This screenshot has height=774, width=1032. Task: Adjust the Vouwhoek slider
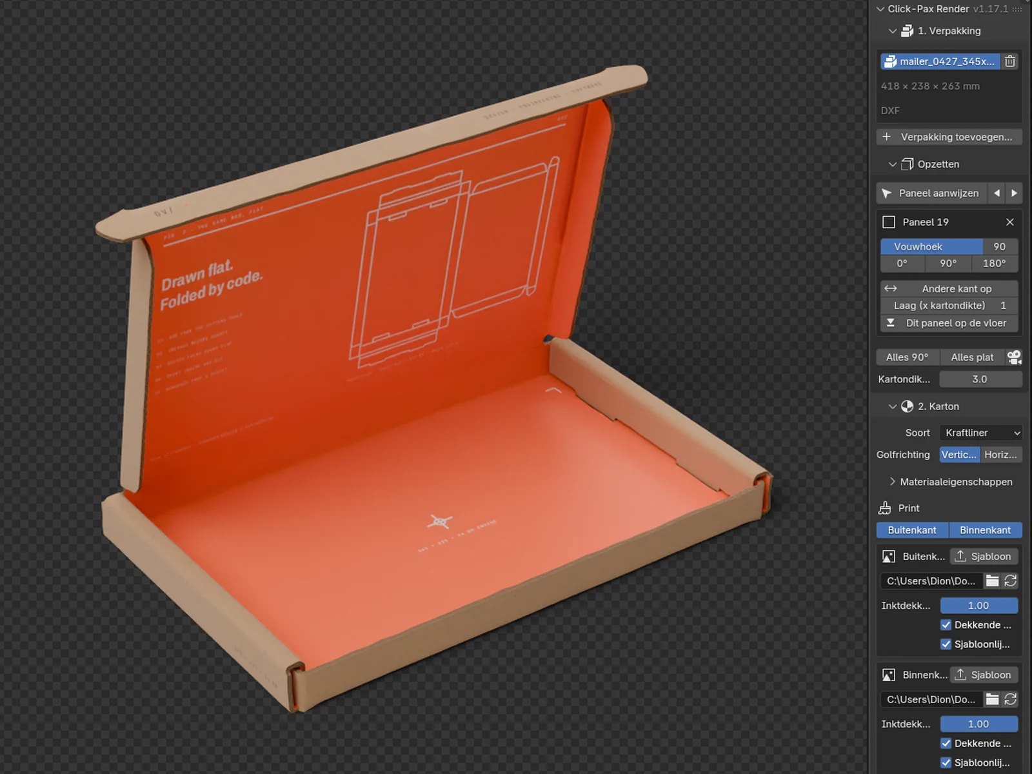(x=949, y=246)
